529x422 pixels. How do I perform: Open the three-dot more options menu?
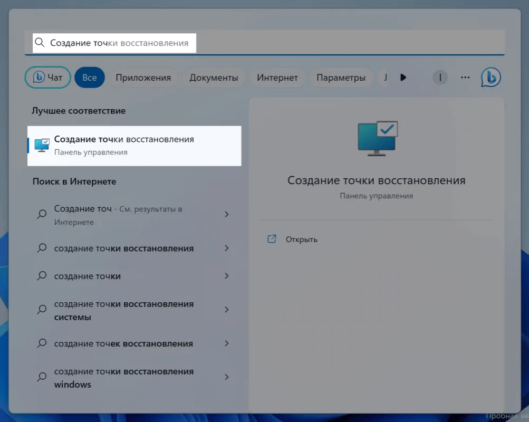(x=465, y=78)
